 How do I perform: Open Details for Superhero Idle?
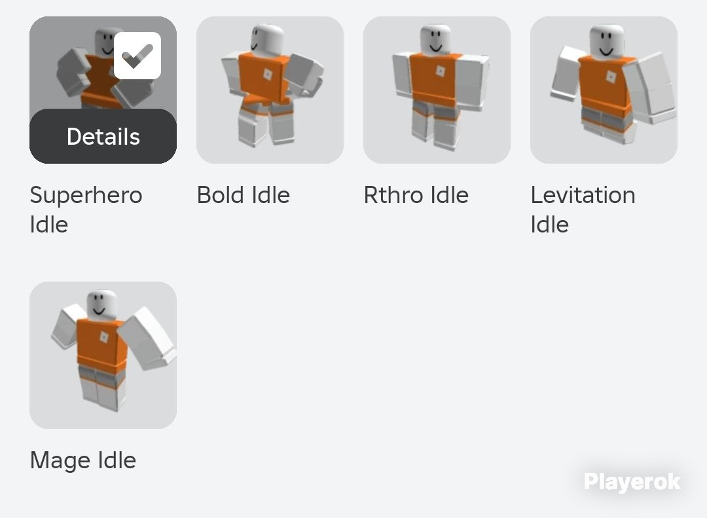(x=103, y=136)
